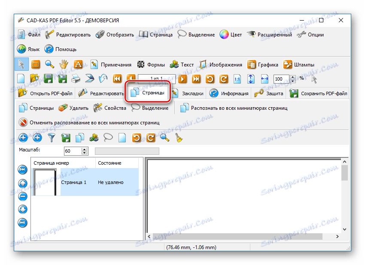
Task: Select the arrow pointer tool
Action: pos(21,64)
